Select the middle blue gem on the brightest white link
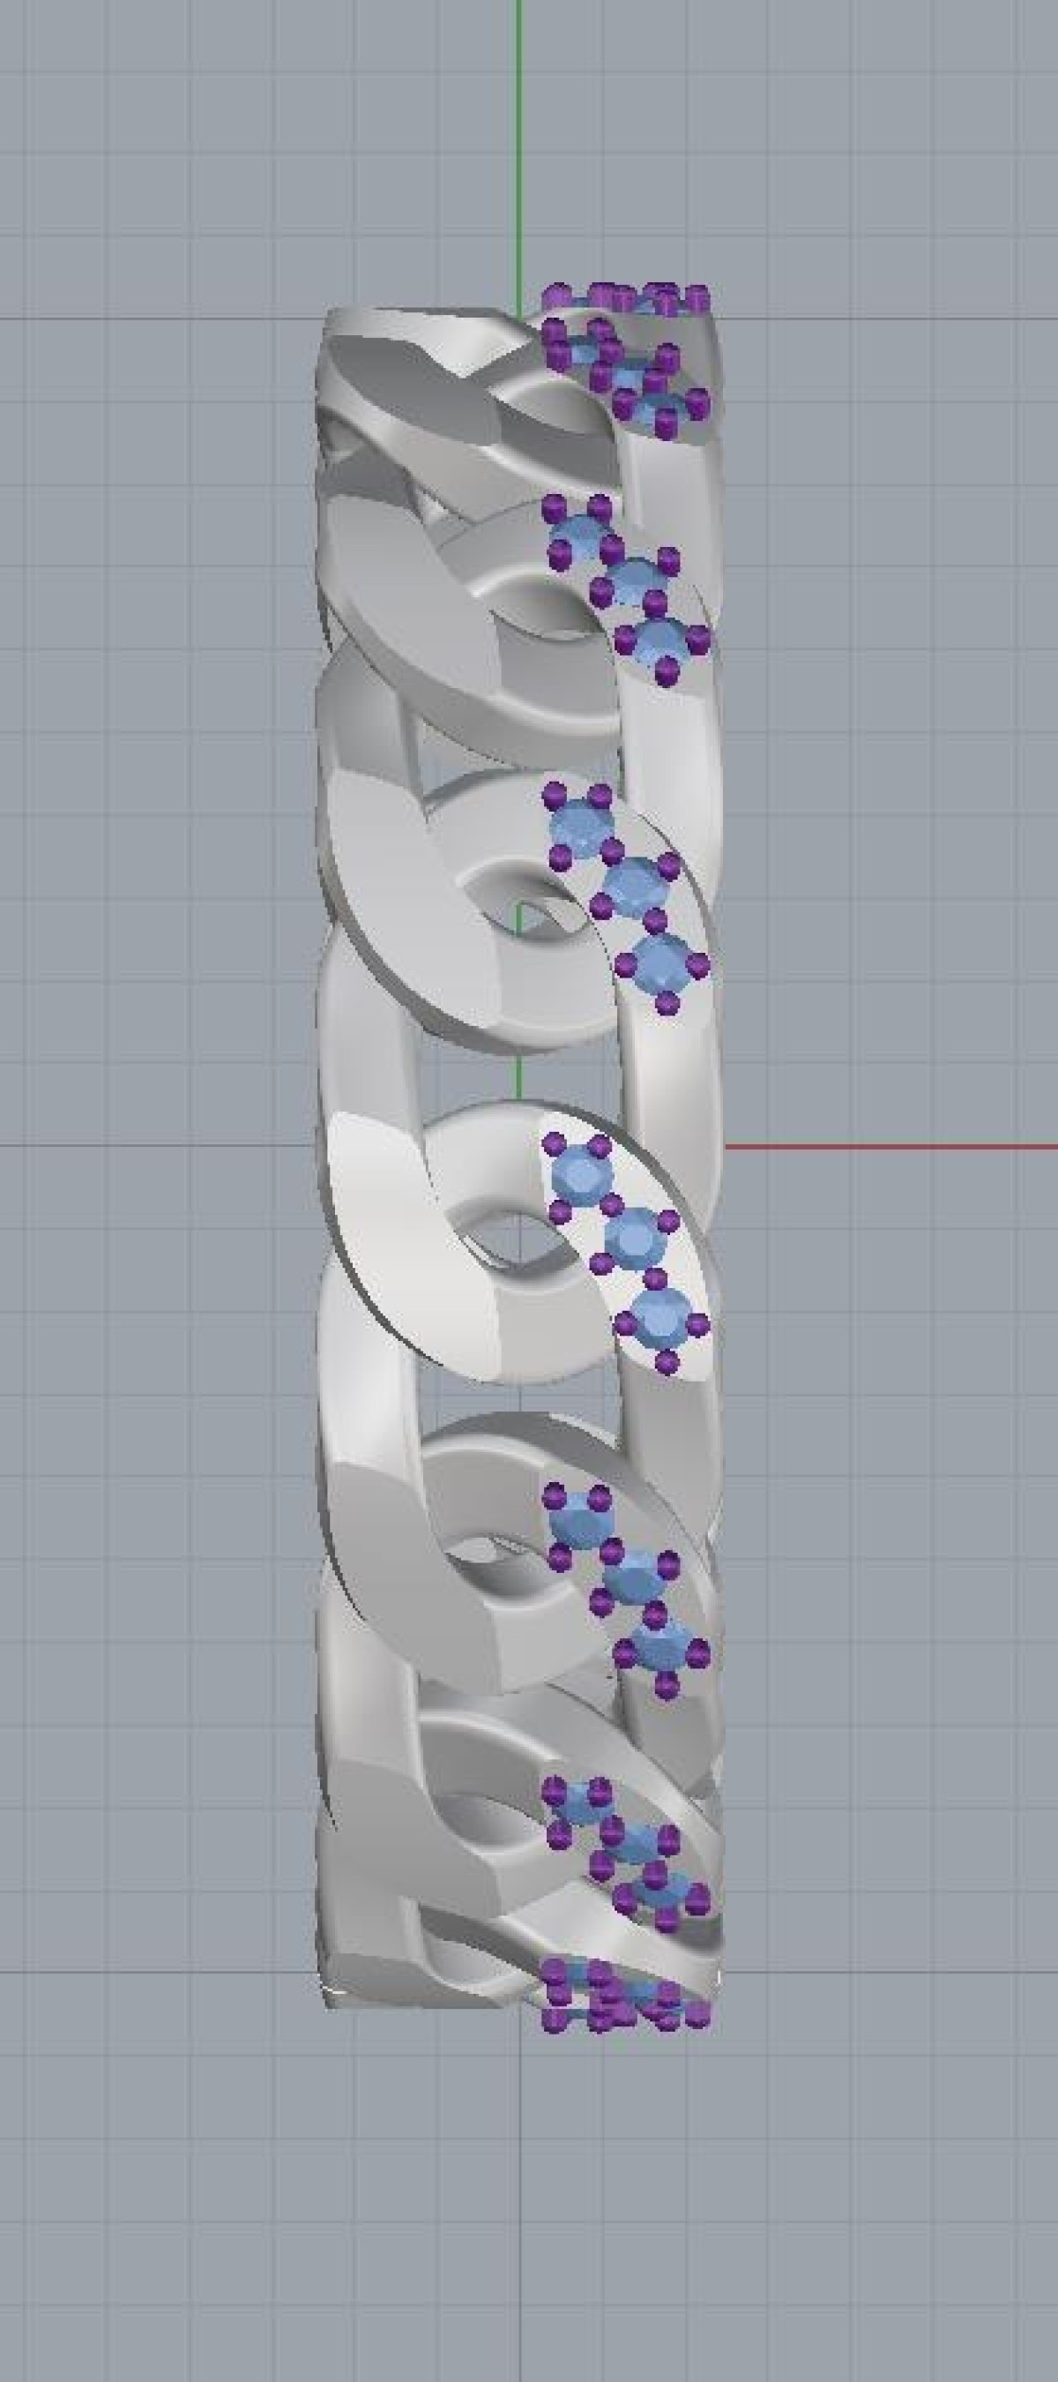Image resolution: width=1058 pixels, height=2382 pixels. click(635, 1236)
